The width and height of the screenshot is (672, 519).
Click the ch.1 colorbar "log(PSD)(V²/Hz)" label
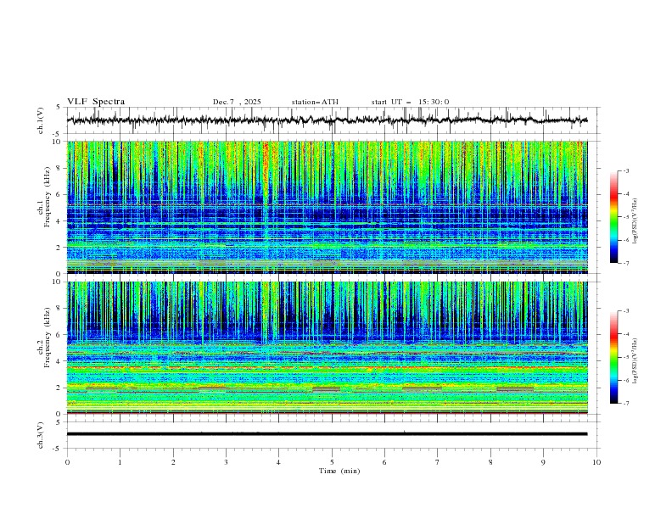635,221
